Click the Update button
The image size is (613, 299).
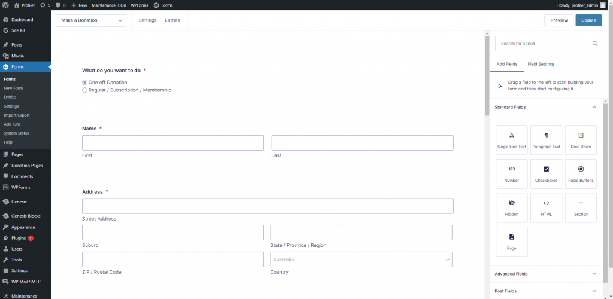588,20
